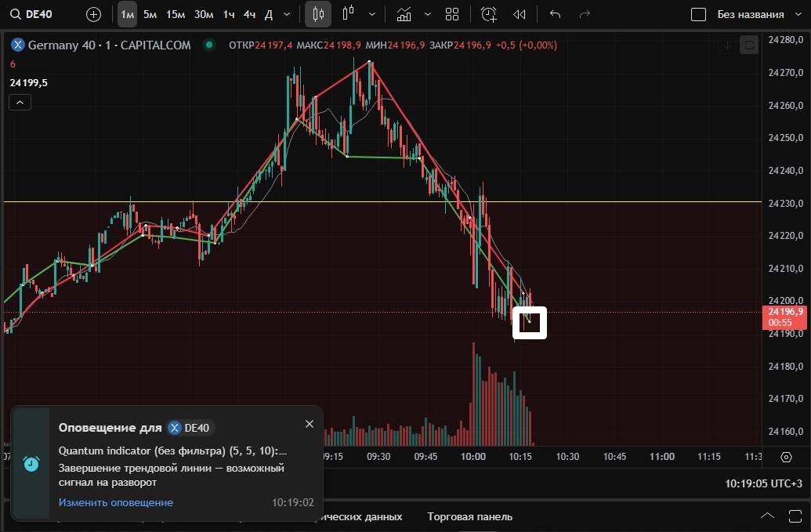The width and height of the screenshot is (811, 532).
Task: Click the alarm clock icon in alert
Action: (31, 463)
